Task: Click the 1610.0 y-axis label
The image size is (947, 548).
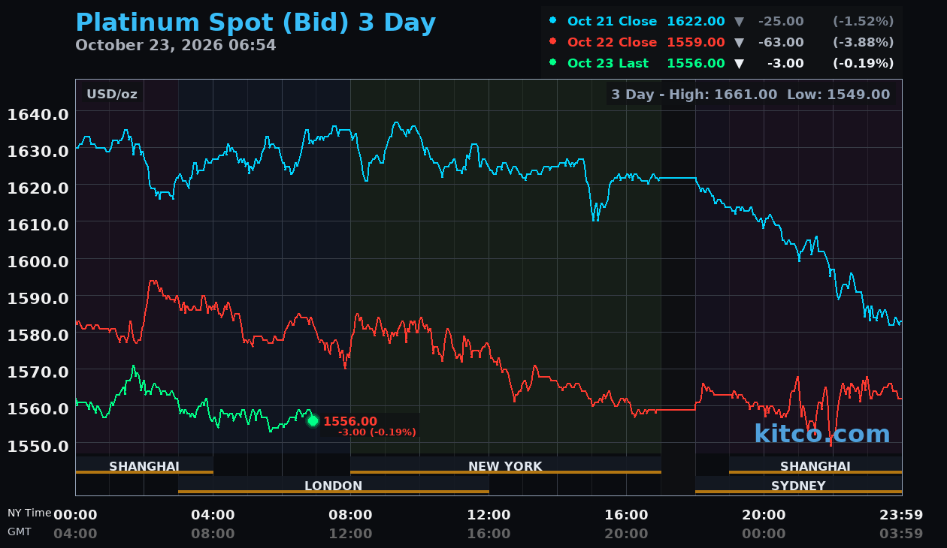Action: click(38, 224)
